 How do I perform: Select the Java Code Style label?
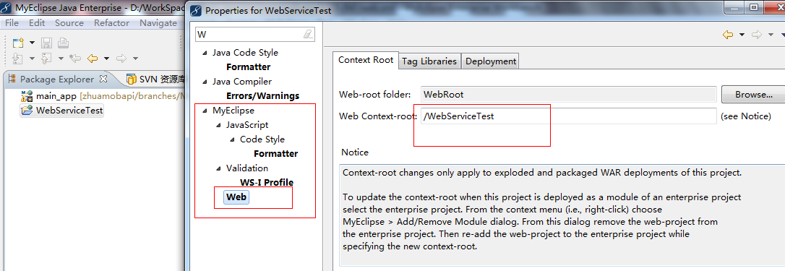(x=245, y=53)
